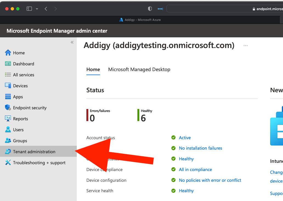Click the Apps grid icon

[x=8, y=97]
